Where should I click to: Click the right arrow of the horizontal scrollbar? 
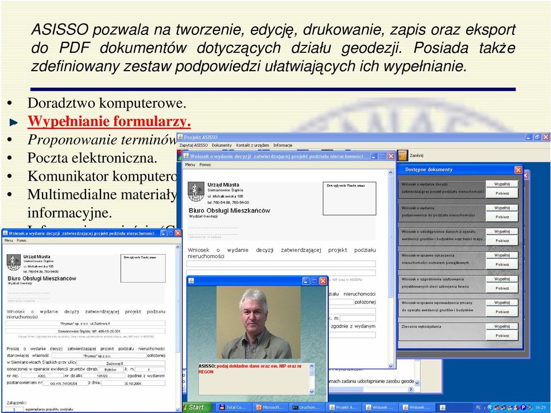(x=410, y=389)
